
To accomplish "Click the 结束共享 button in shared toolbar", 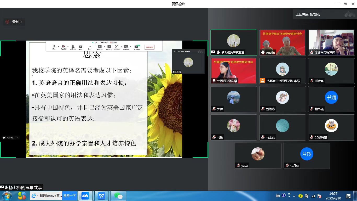I will click(x=149, y=47).
